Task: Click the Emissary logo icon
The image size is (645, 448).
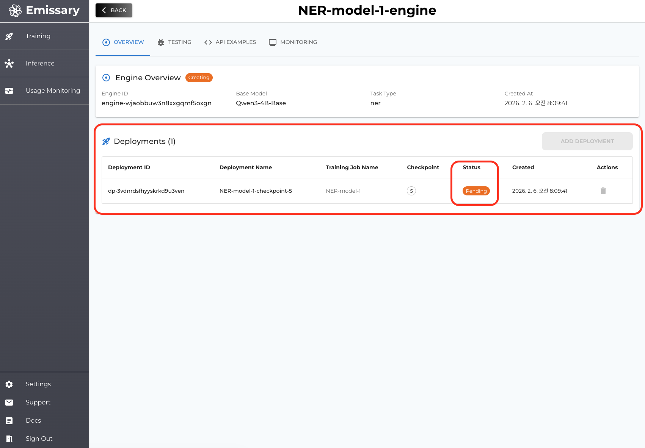Action: [15, 11]
